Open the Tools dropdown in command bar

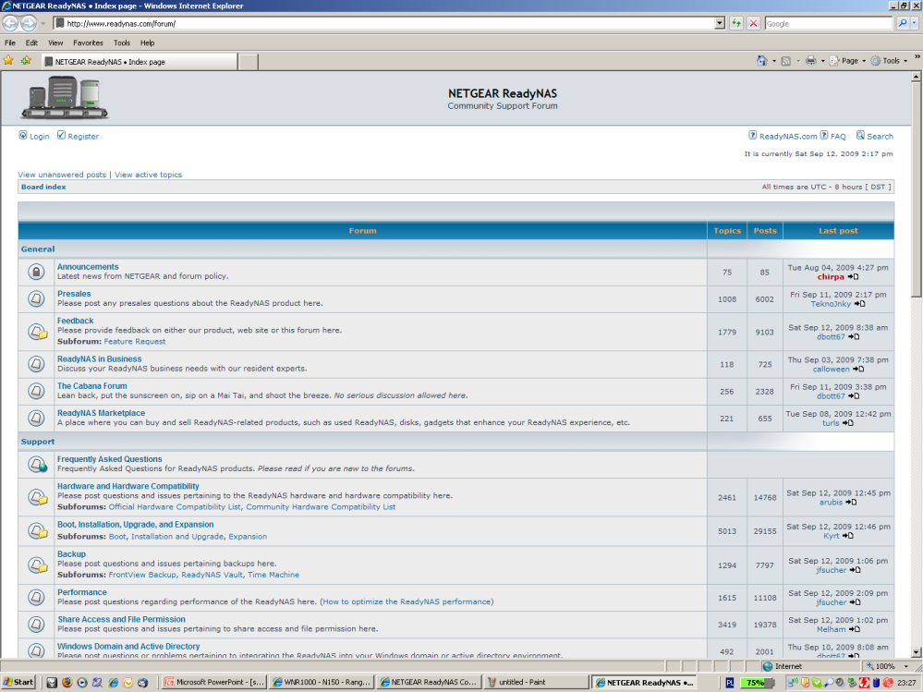(x=890, y=61)
